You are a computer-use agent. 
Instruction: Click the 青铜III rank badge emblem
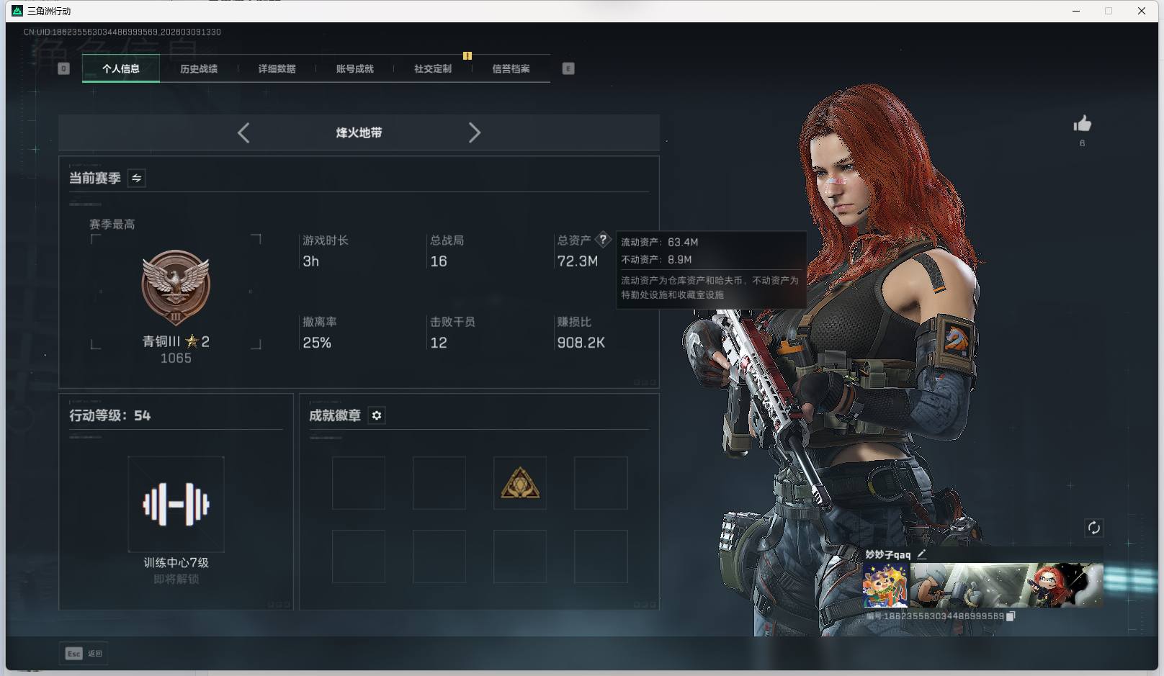click(176, 287)
